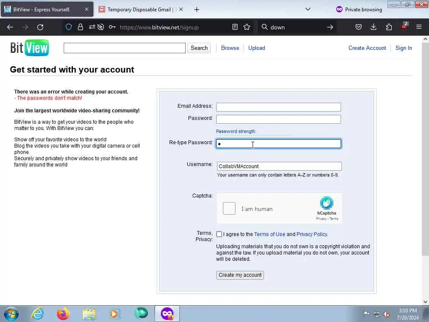The image size is (429, 322).
Task: Focus the Email Address field
Action: click(x=279, y=107)
